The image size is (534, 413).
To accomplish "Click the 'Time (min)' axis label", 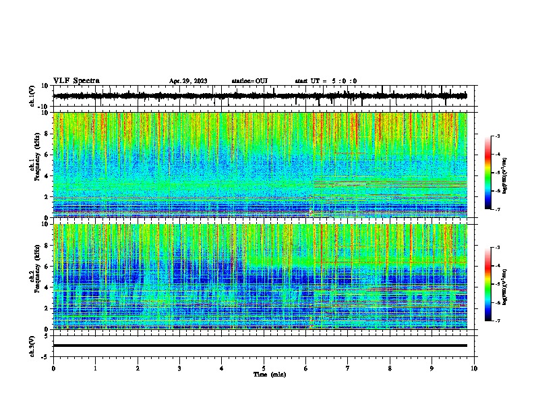I will 270,375.
